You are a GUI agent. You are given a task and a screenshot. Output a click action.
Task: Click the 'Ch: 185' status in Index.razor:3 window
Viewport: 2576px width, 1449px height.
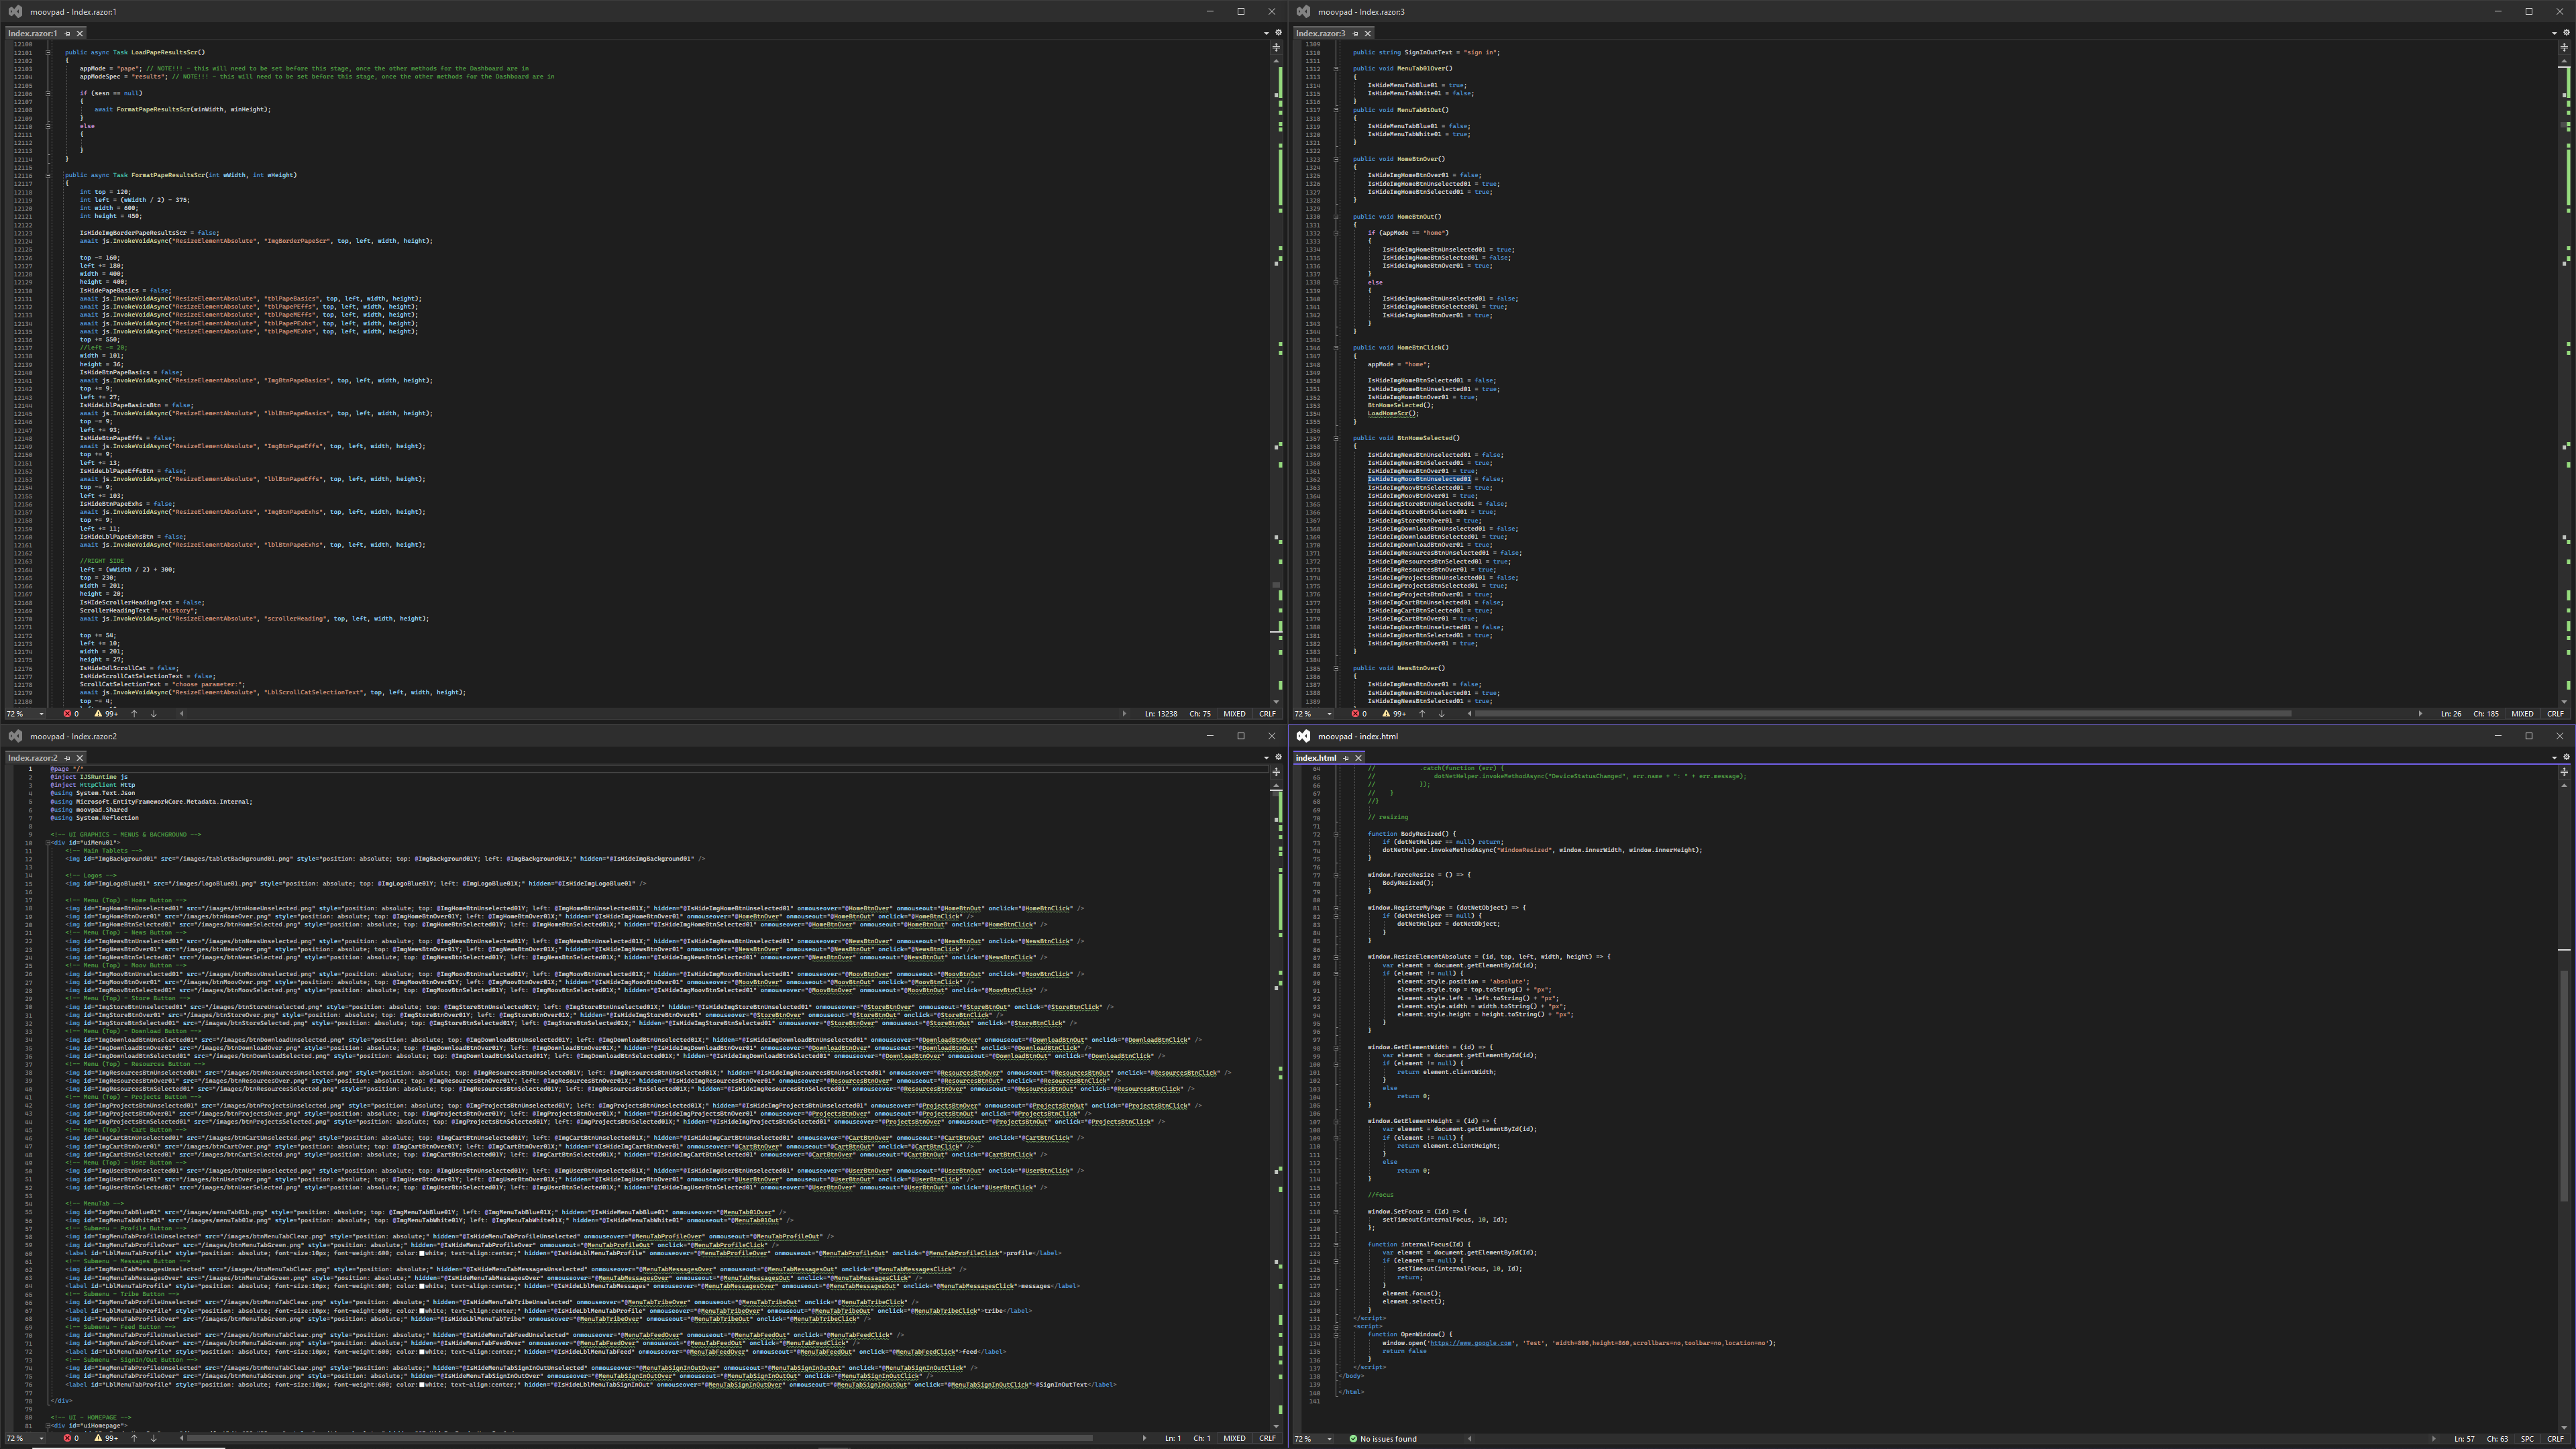[x=2486, y=714]
